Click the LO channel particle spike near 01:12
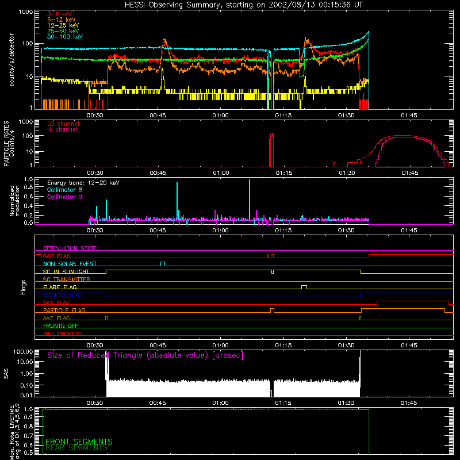The height and width of the screenshot is (460, 460). [x=271, y=149]
